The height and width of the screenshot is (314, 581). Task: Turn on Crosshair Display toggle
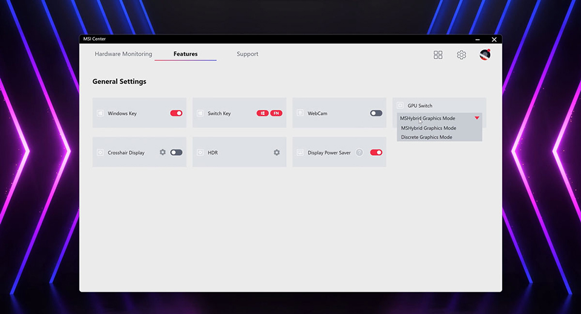176,153
